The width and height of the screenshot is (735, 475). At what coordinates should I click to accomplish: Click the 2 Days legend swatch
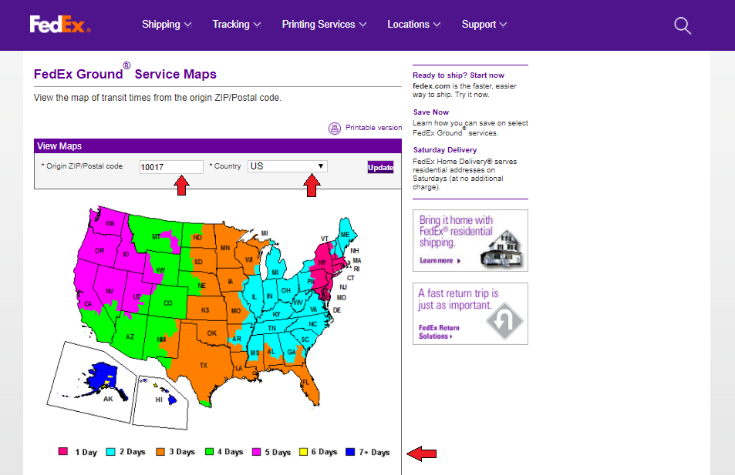click(110, 452)
